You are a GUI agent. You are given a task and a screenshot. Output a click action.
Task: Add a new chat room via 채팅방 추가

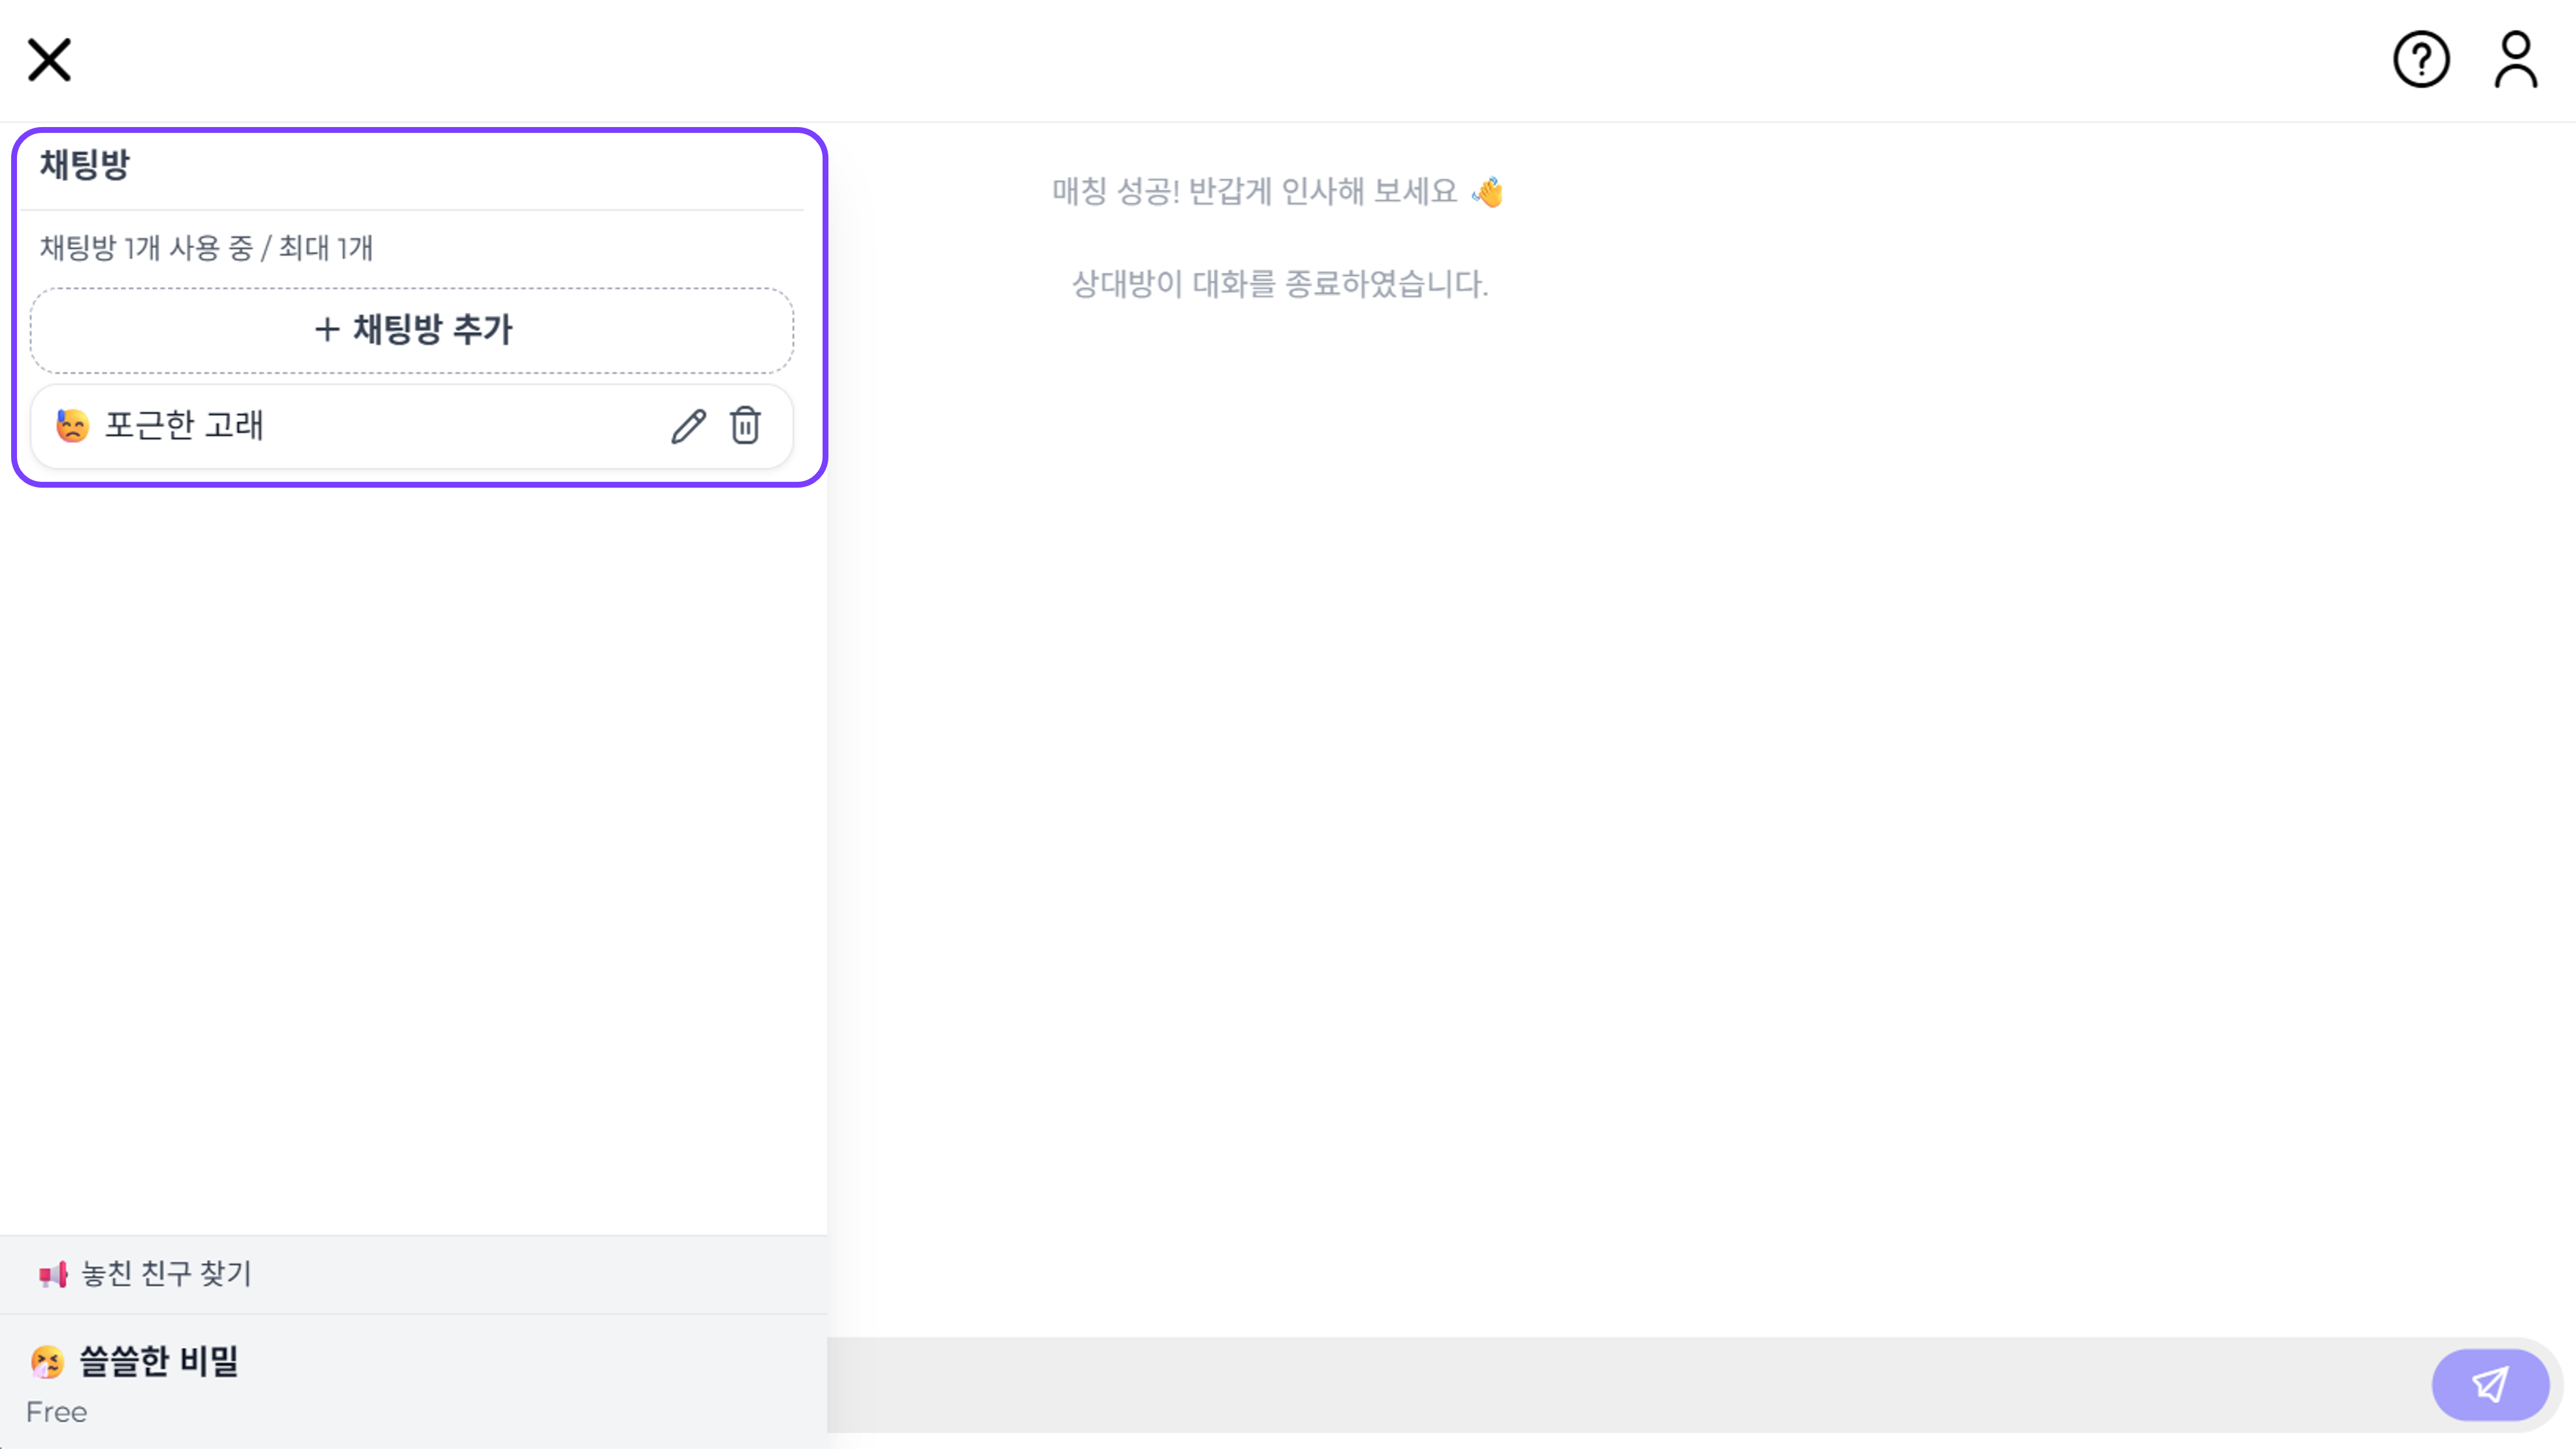click(x=410, y=330)
